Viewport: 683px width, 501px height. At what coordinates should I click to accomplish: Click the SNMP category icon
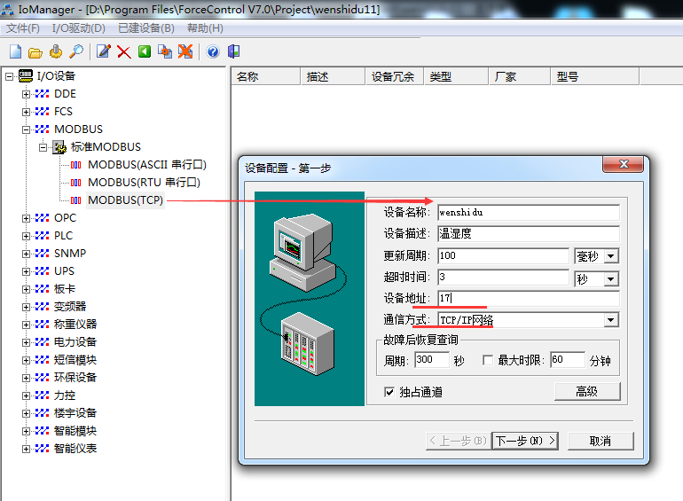(x=42, y=254)
